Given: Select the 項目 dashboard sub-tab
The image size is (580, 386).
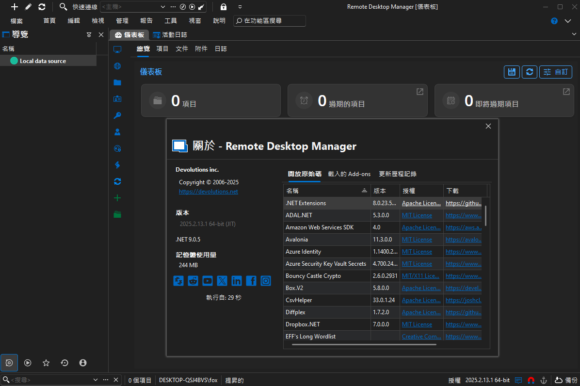Looking at the screenshot, I should click(x=162, y=49).
